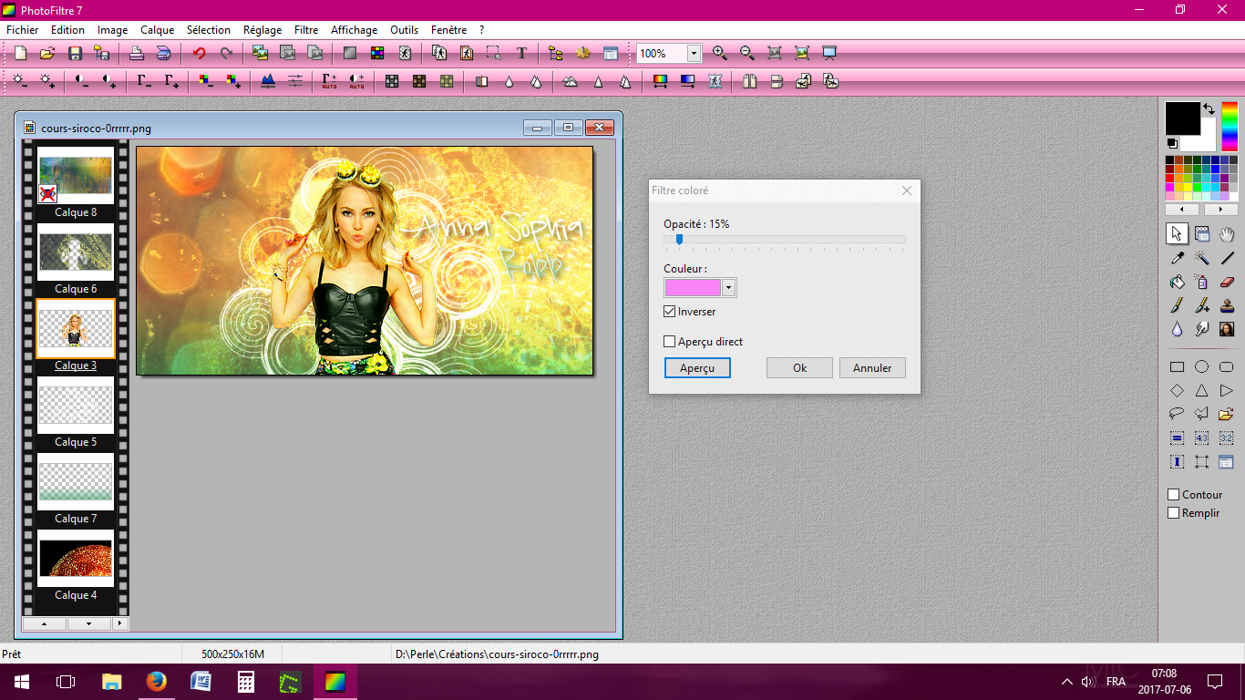1245x700 pixels.
Task: Click the histogram levels icon
Action: pyautogui.click(x=268, y=81)
